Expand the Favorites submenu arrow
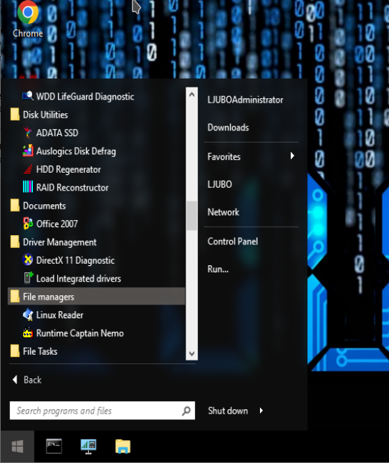This screenshot has height=463, width=389. pyautogui.click(x=292, y=156)
